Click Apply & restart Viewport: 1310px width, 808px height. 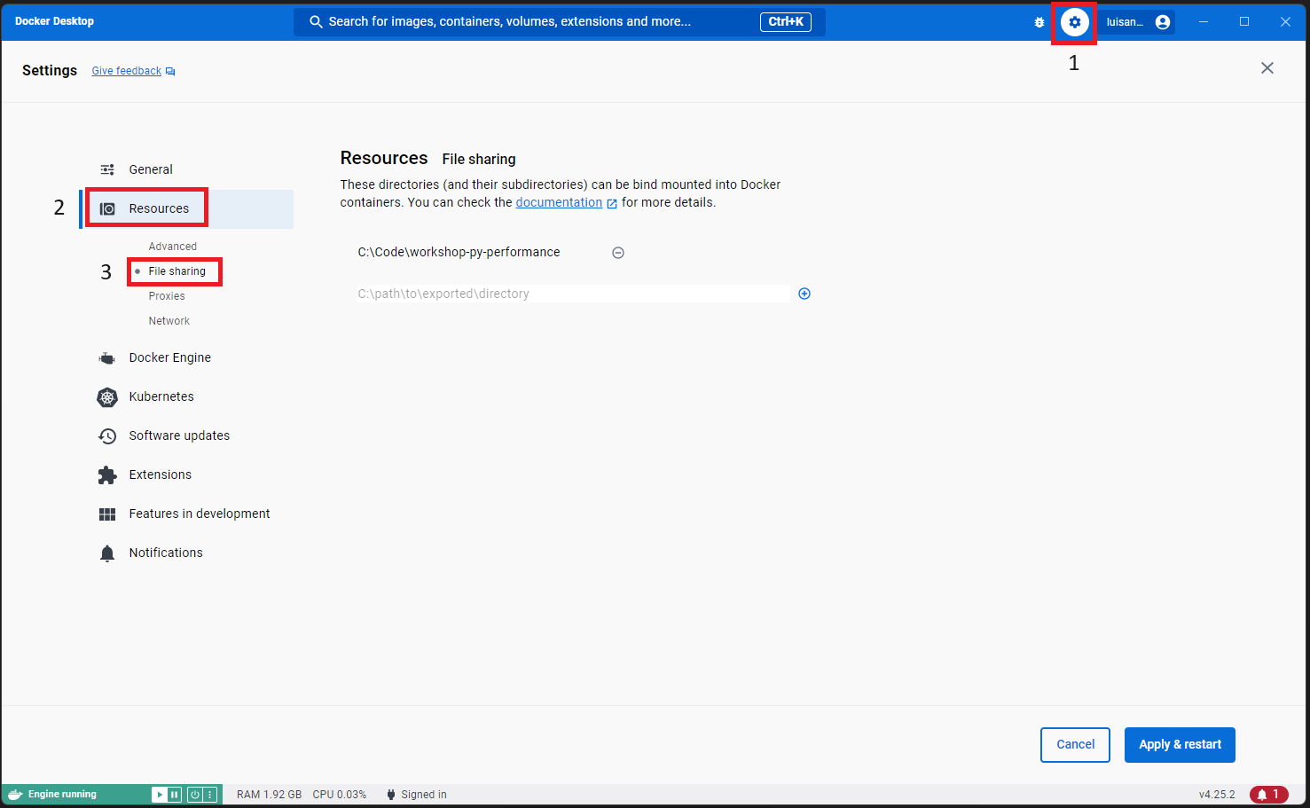click(1180, 745)
